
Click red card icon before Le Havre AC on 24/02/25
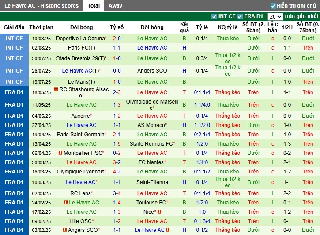point(66,203)
